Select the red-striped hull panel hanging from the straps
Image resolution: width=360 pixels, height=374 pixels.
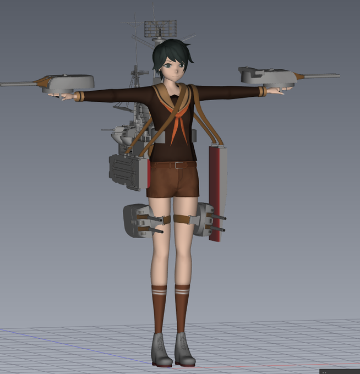tap(218, 194)
